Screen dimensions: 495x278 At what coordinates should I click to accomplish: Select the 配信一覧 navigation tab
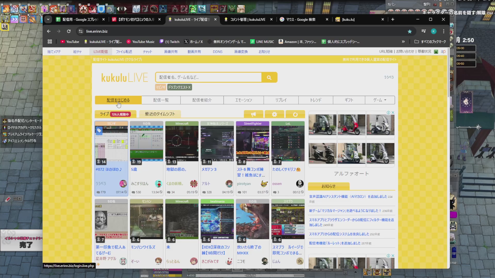coord(161,100)
